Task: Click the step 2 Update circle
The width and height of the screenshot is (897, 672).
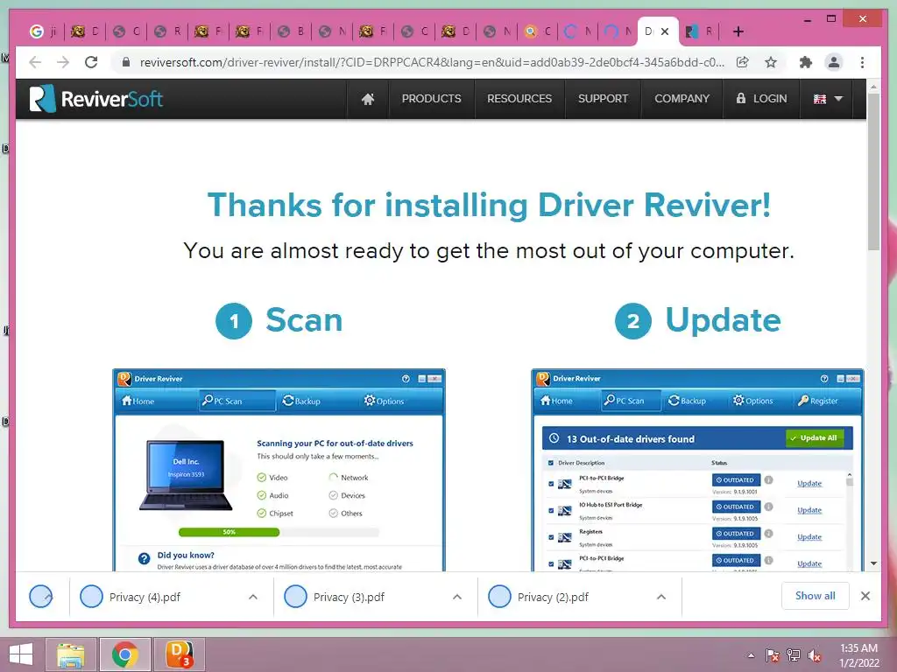Action: click(632, 321)
